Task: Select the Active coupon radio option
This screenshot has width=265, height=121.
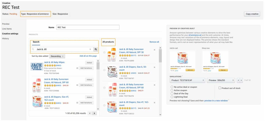Action: click(172, 90)
